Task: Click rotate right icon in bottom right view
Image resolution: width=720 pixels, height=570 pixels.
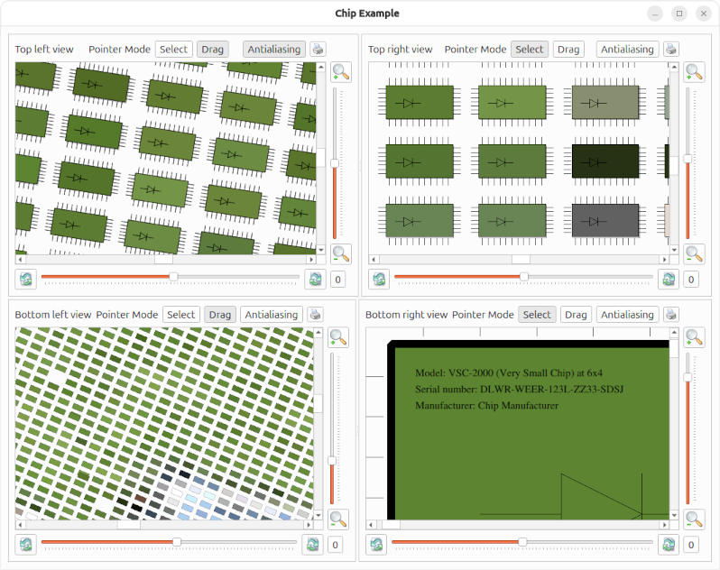Action: [668, 544]
